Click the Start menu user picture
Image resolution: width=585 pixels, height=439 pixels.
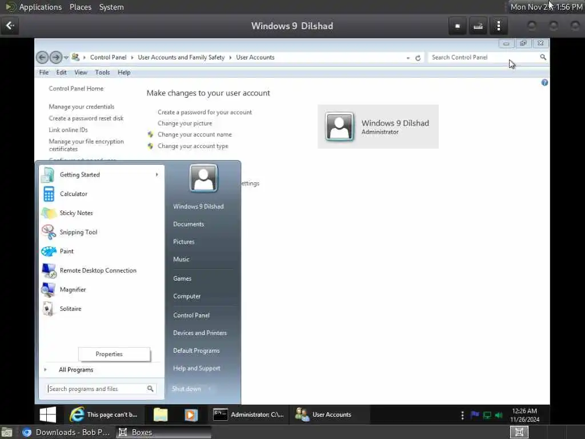203,178
